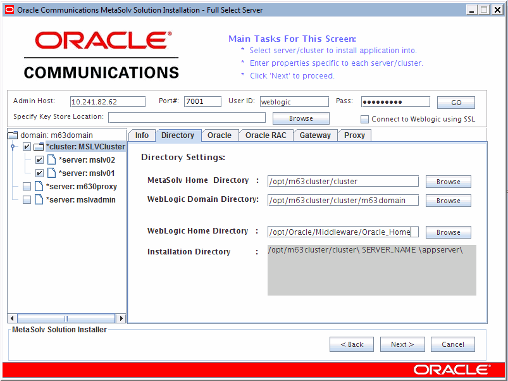Click the Admin Host input field

coord(108,102)
